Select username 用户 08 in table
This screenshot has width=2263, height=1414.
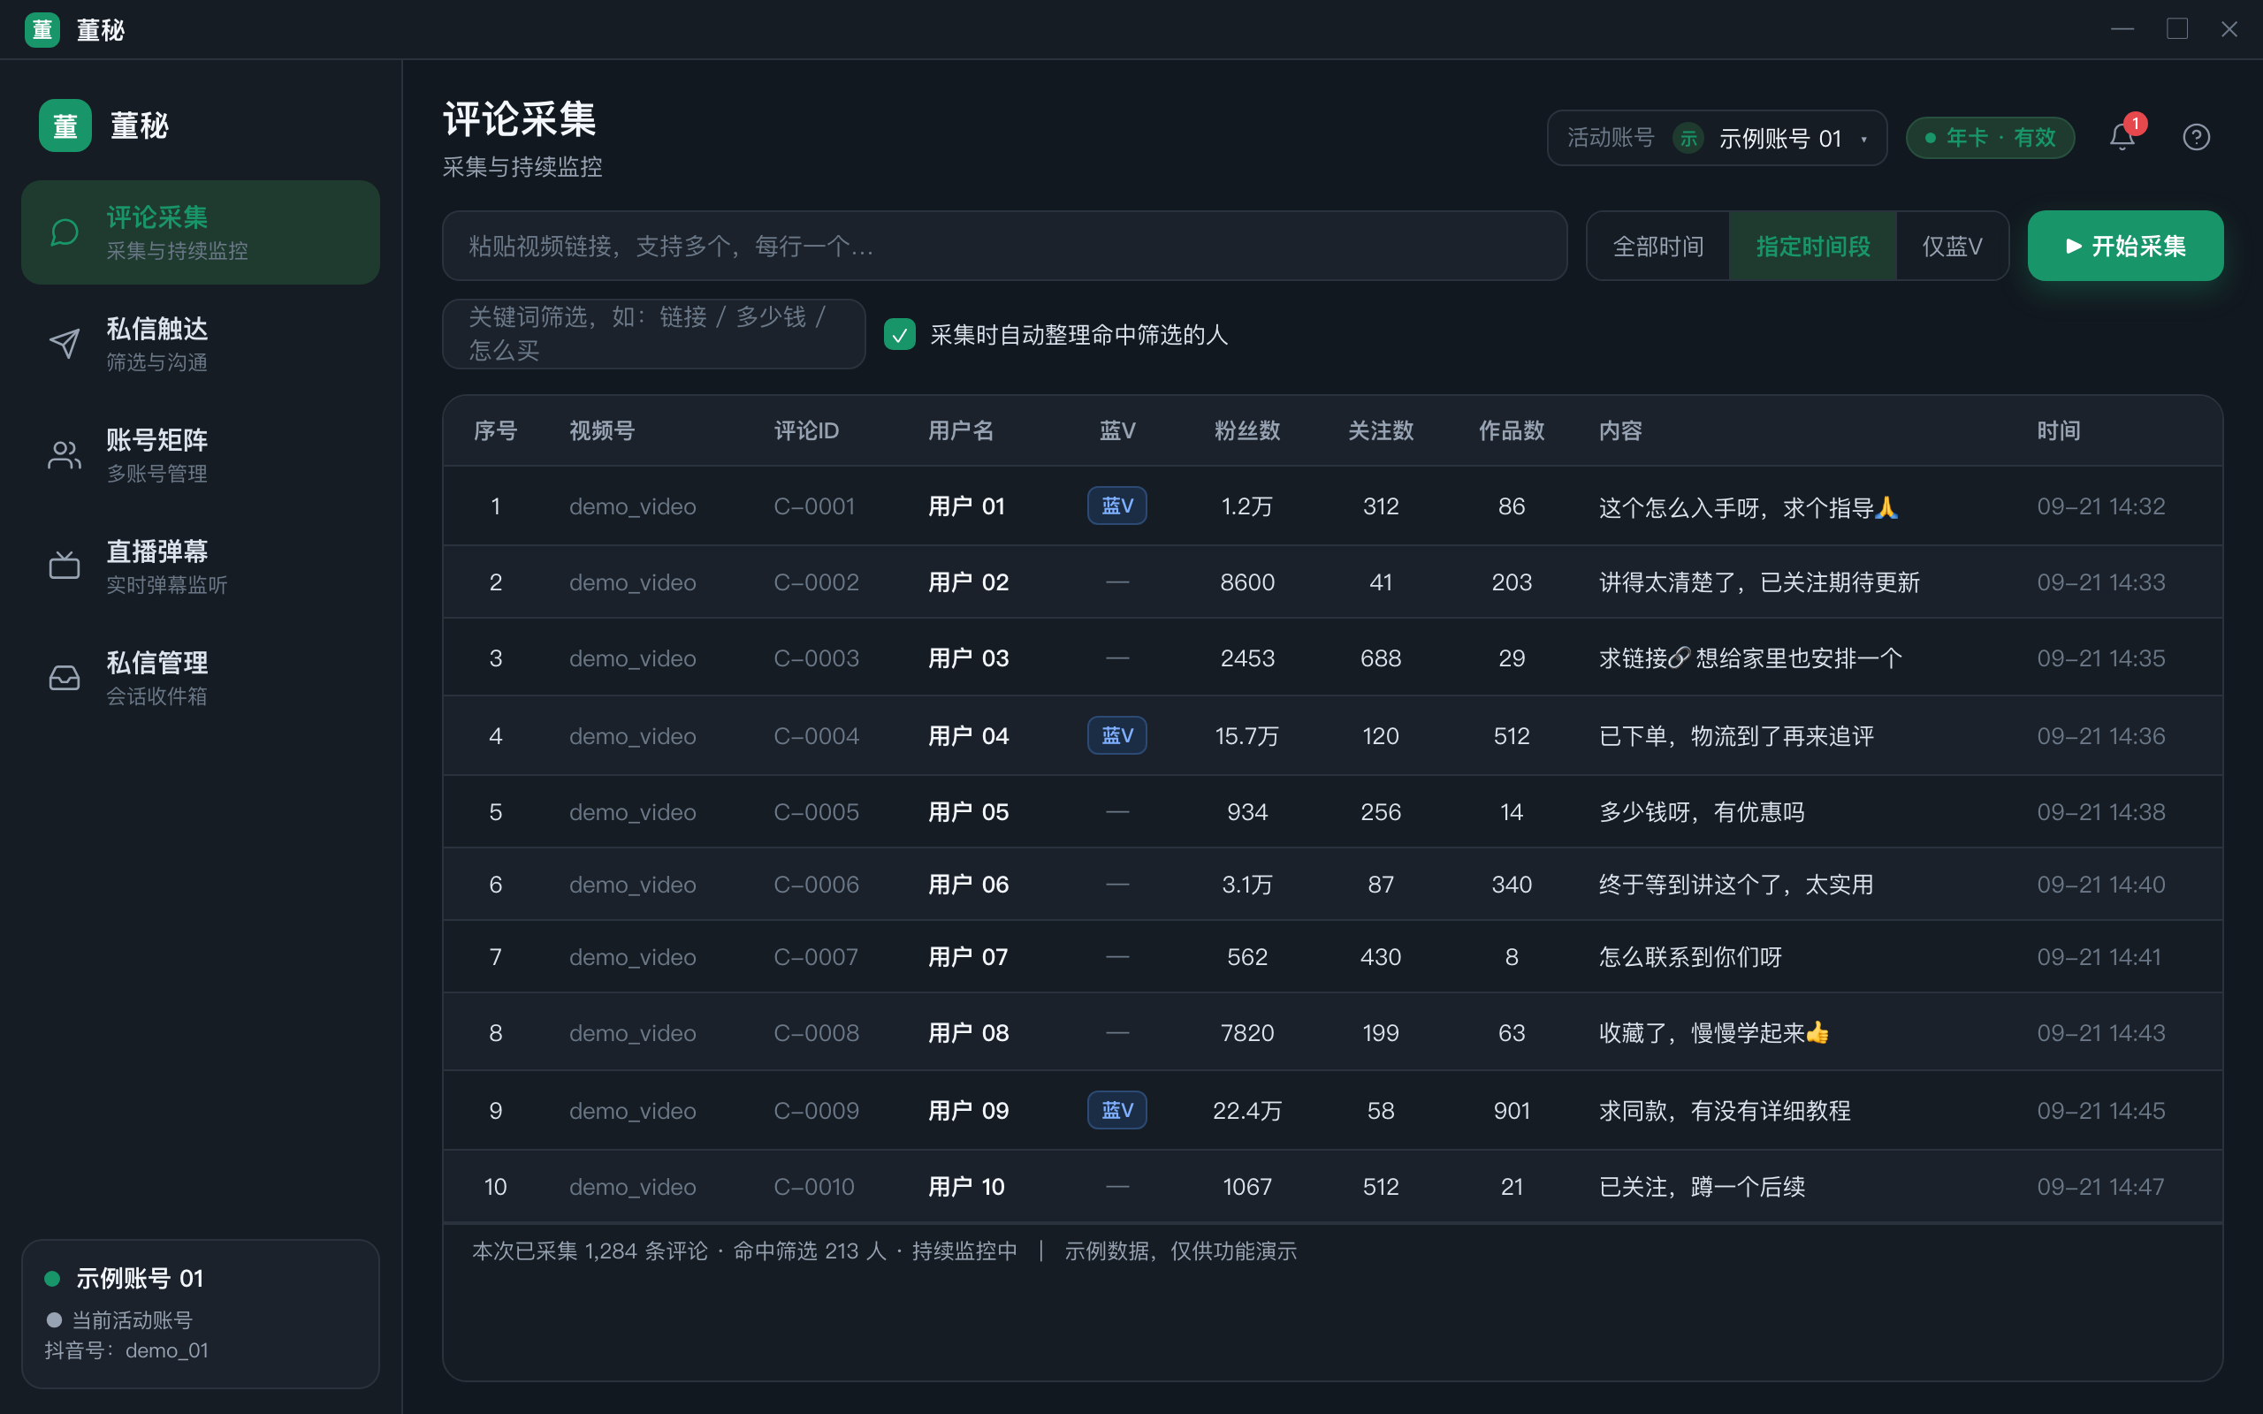click(x=968, y=1033)
